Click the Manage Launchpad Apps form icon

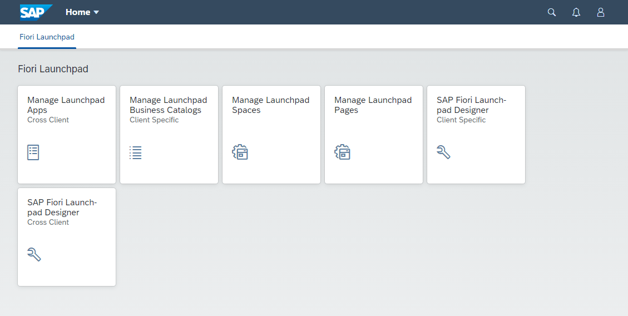pos(33,152)
